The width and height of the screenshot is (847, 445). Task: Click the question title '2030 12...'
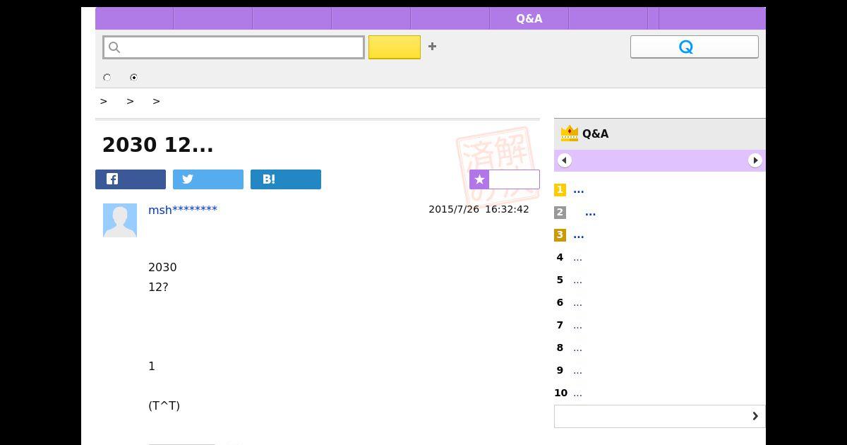pyautogui.click(x=158, y=145)
